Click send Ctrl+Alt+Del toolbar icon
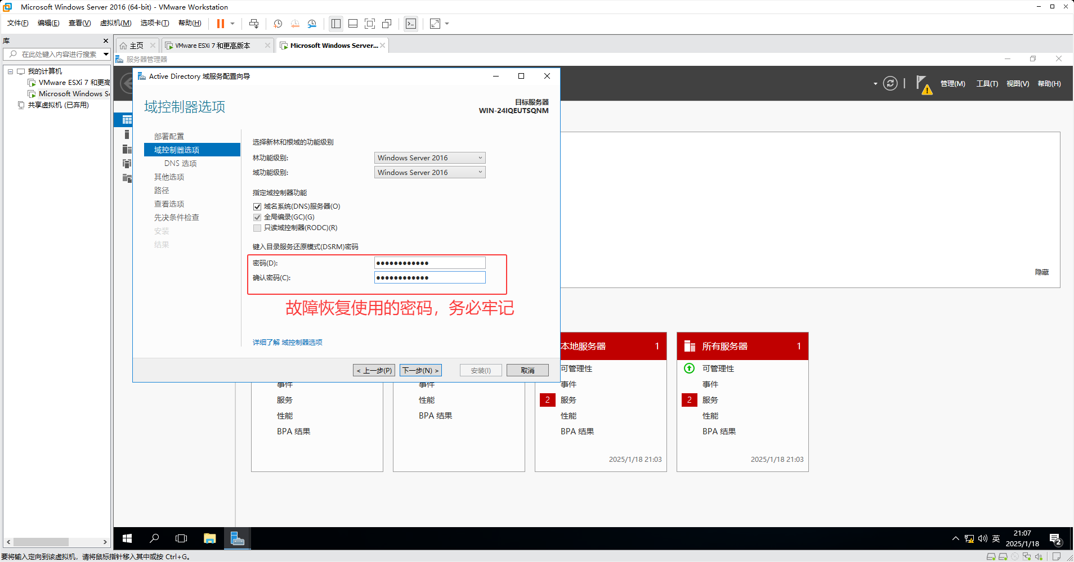 tap(254, 24)
